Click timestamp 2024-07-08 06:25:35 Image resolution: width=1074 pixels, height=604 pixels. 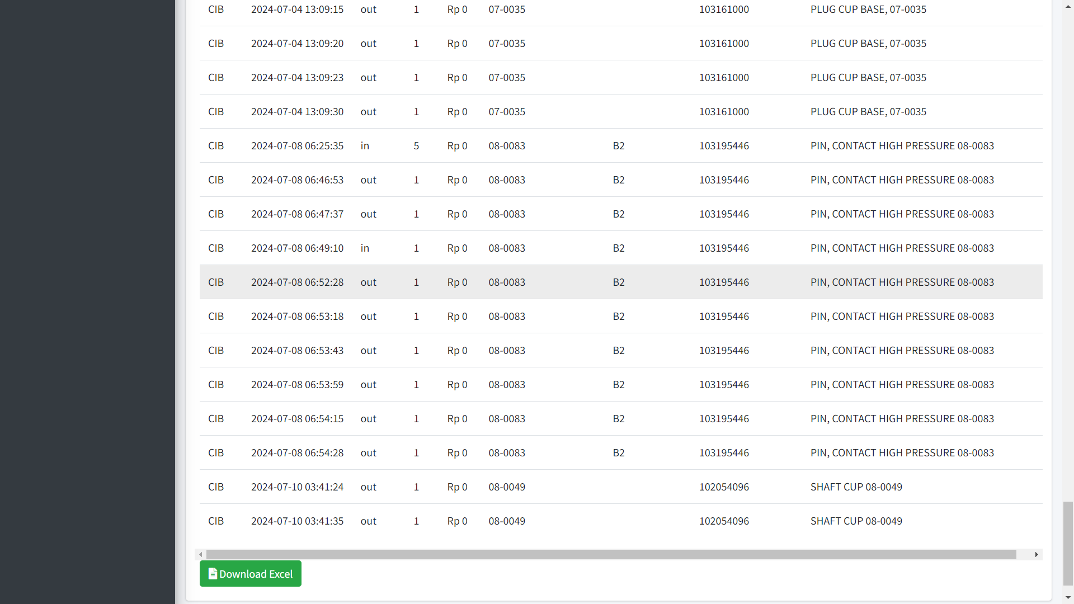297,146
